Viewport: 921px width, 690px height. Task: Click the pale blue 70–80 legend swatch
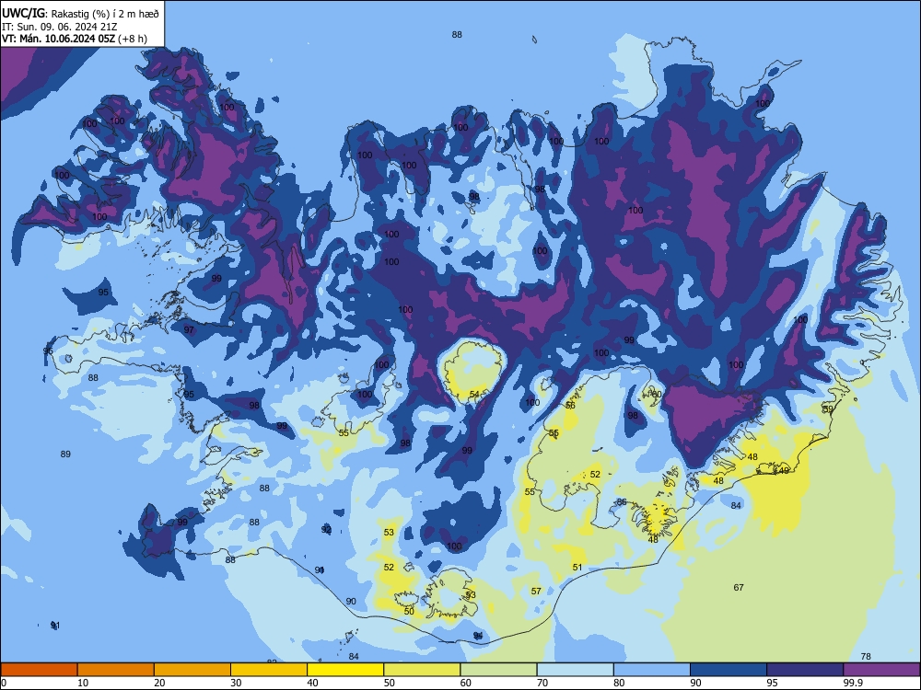[x=575, y=670]
